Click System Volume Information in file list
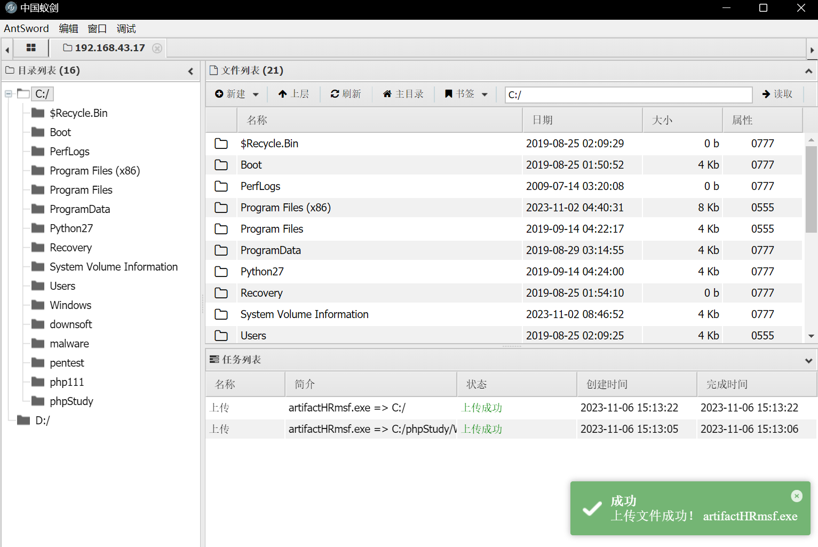The width and height of the screenshot is (818, 547). [304, 314]
